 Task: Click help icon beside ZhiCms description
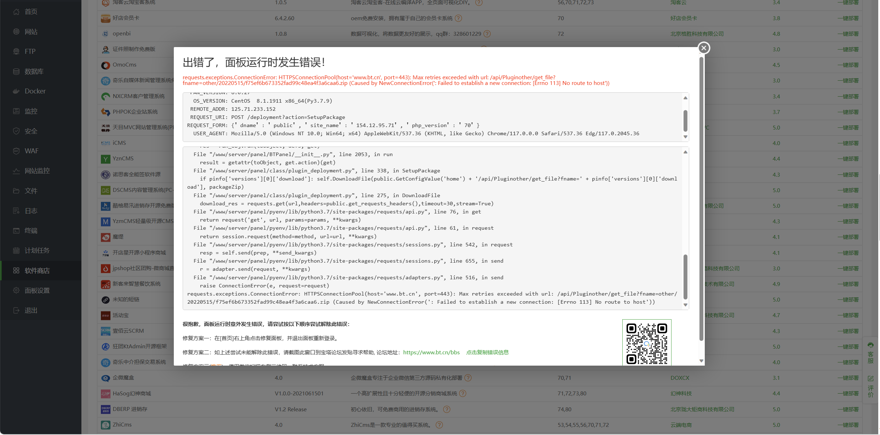point(439,425)
